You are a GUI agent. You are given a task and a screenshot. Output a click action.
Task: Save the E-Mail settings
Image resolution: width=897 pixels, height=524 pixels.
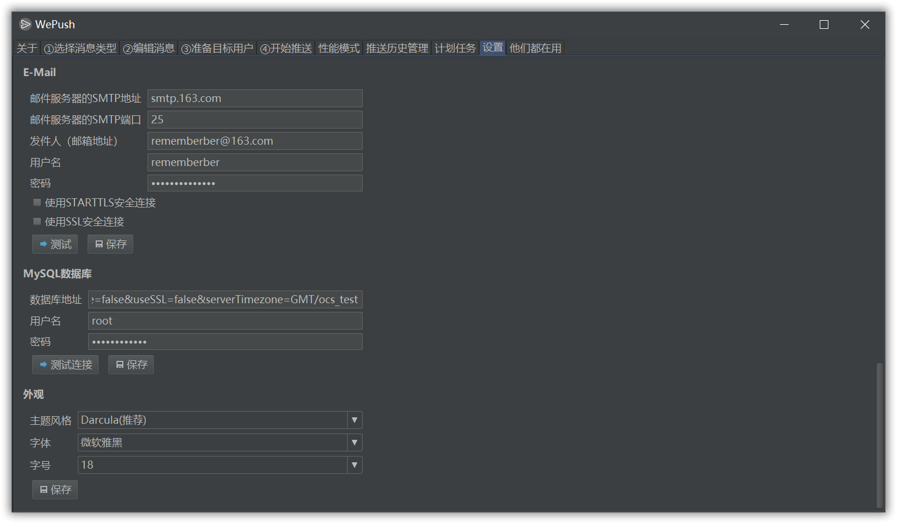[x=110, y=244]
